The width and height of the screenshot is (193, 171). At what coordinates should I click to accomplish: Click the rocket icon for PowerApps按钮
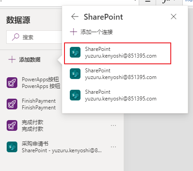[x=12, y=83]
